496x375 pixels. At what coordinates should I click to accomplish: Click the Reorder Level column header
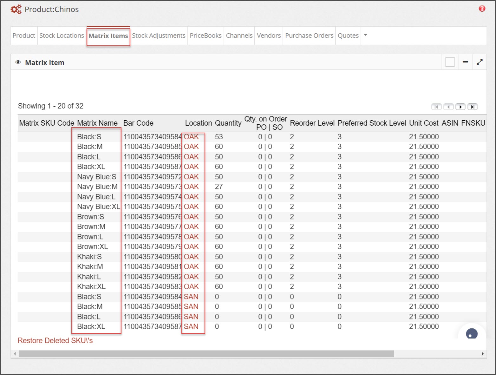(312, 123)
